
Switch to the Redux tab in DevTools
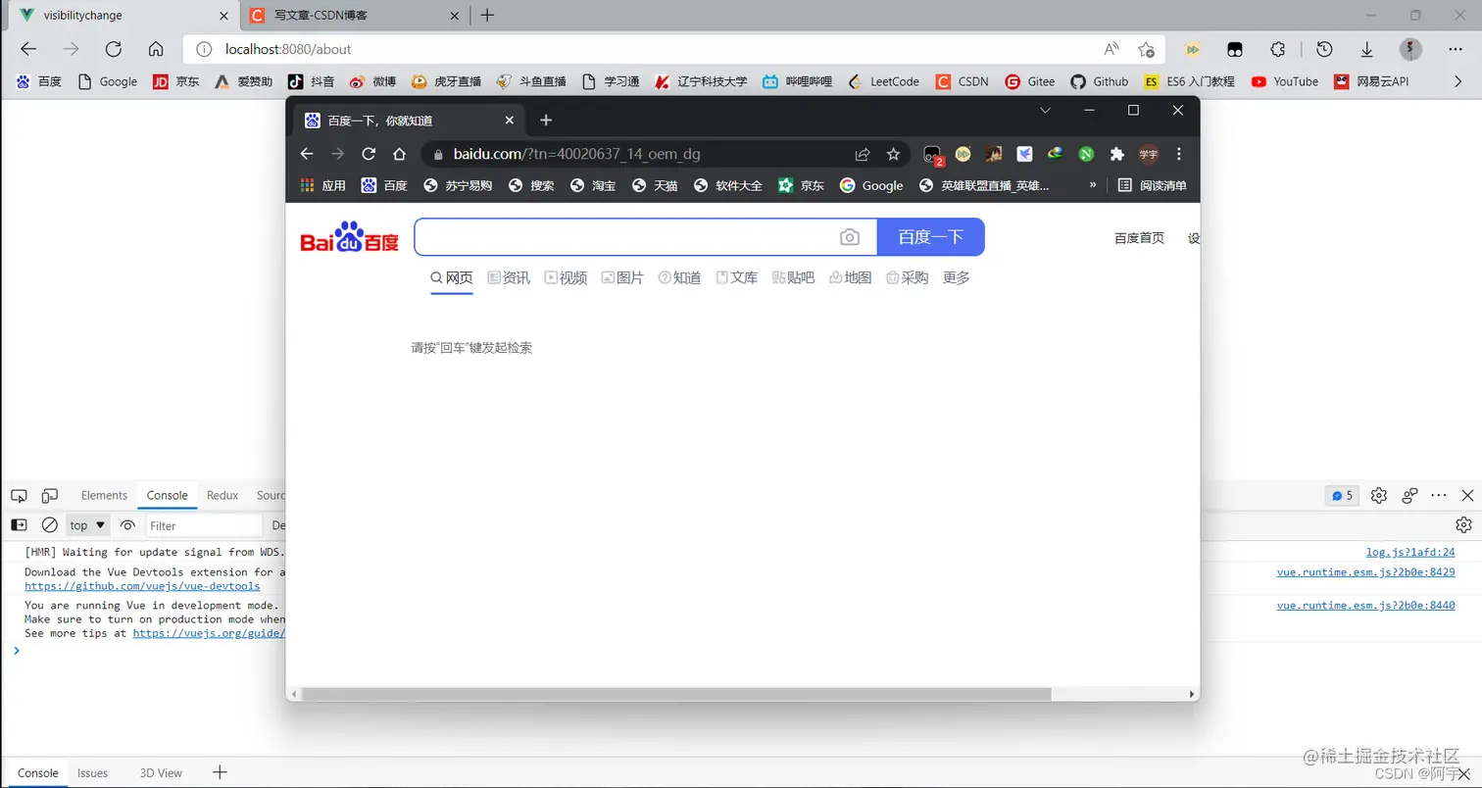222,495
